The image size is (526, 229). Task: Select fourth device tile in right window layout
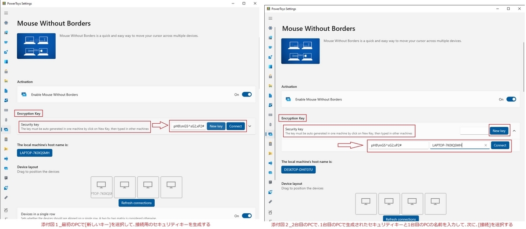436,204
